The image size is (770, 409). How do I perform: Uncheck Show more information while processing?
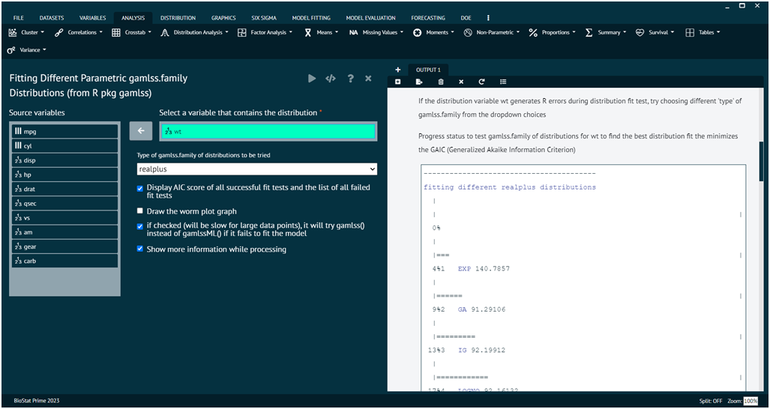140,249
